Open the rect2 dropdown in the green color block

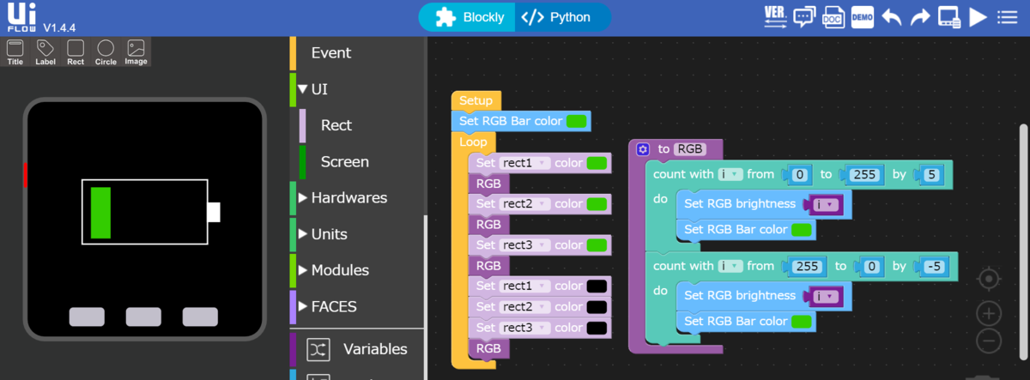524,204
